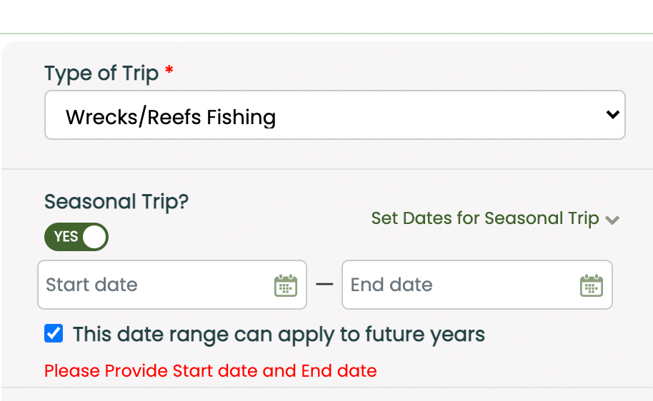Focus the End date input field
Image resolution: width=653 pixels, height=401 pixels.
tap(457, 285)
